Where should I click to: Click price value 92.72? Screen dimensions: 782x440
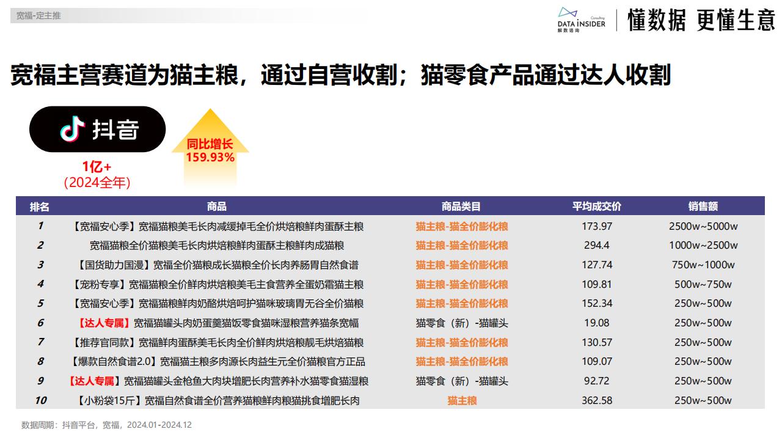(x=597, y=381)
